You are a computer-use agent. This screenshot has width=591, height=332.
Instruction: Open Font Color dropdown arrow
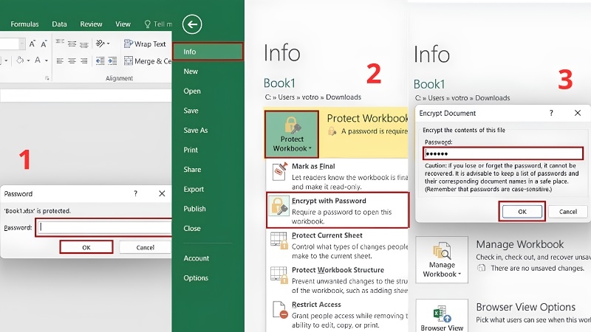click(47, 60)
